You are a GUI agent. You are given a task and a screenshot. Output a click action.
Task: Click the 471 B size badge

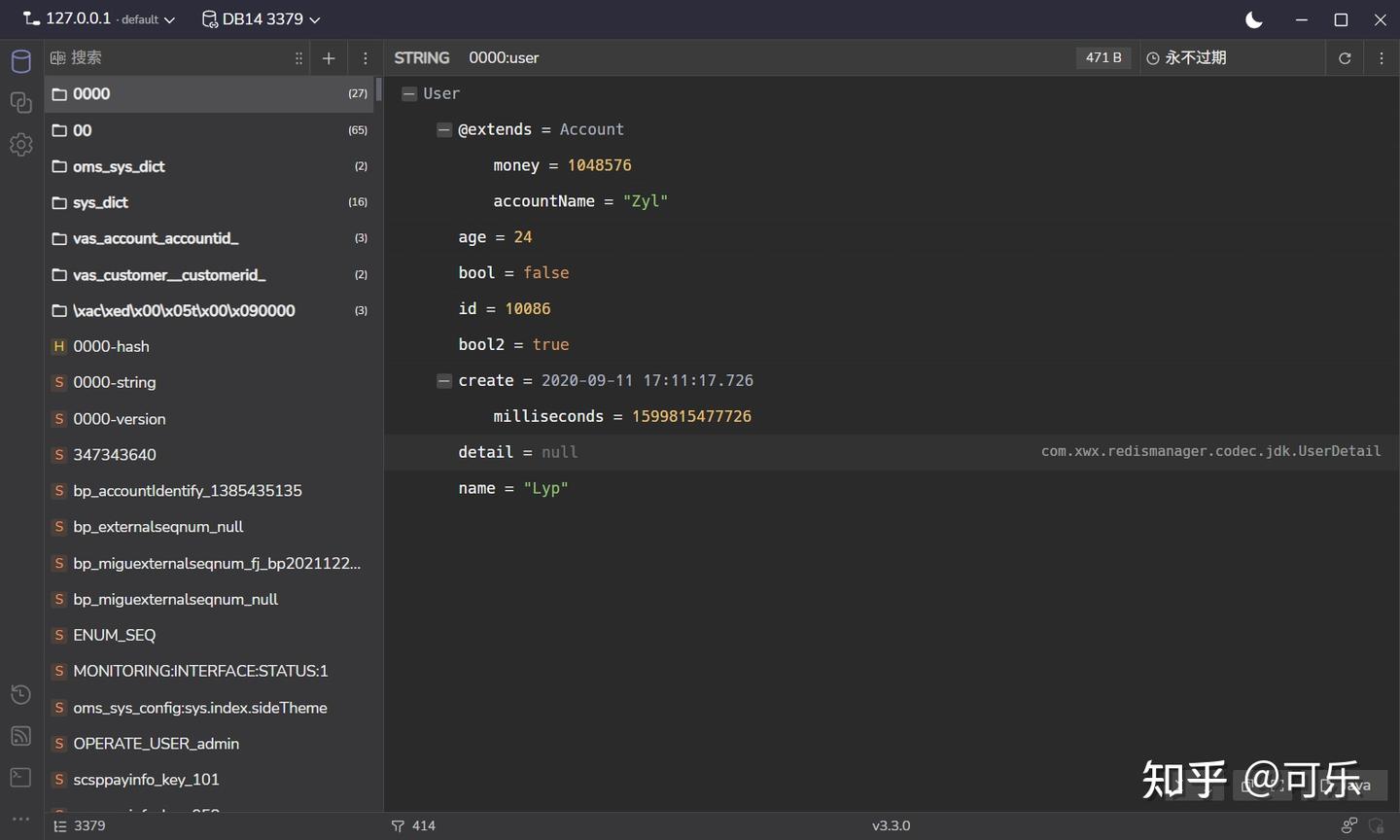(1103, 57)
